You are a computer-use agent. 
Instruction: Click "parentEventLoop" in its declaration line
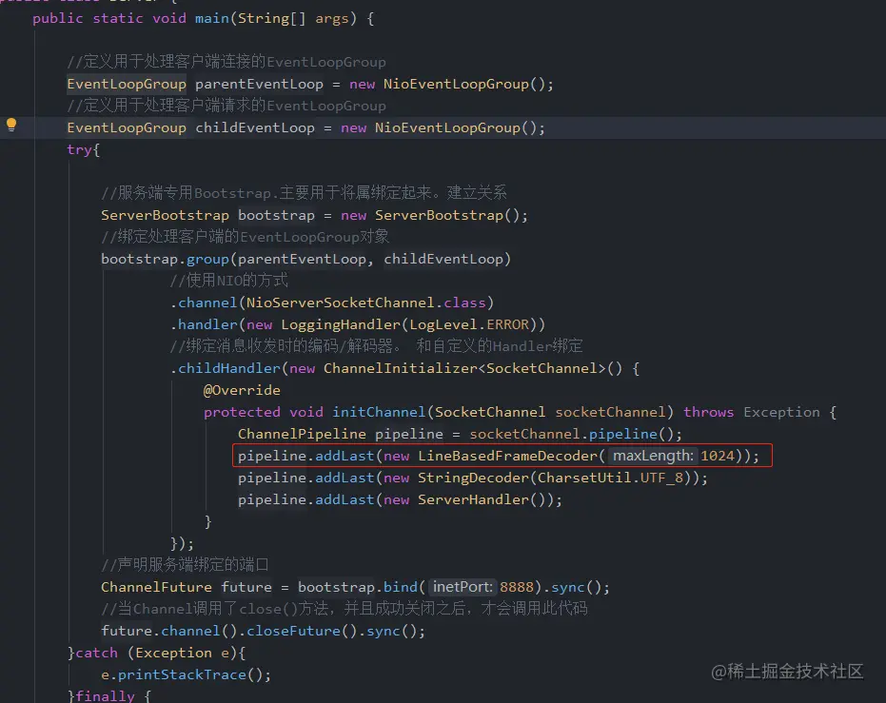(260, 84)
